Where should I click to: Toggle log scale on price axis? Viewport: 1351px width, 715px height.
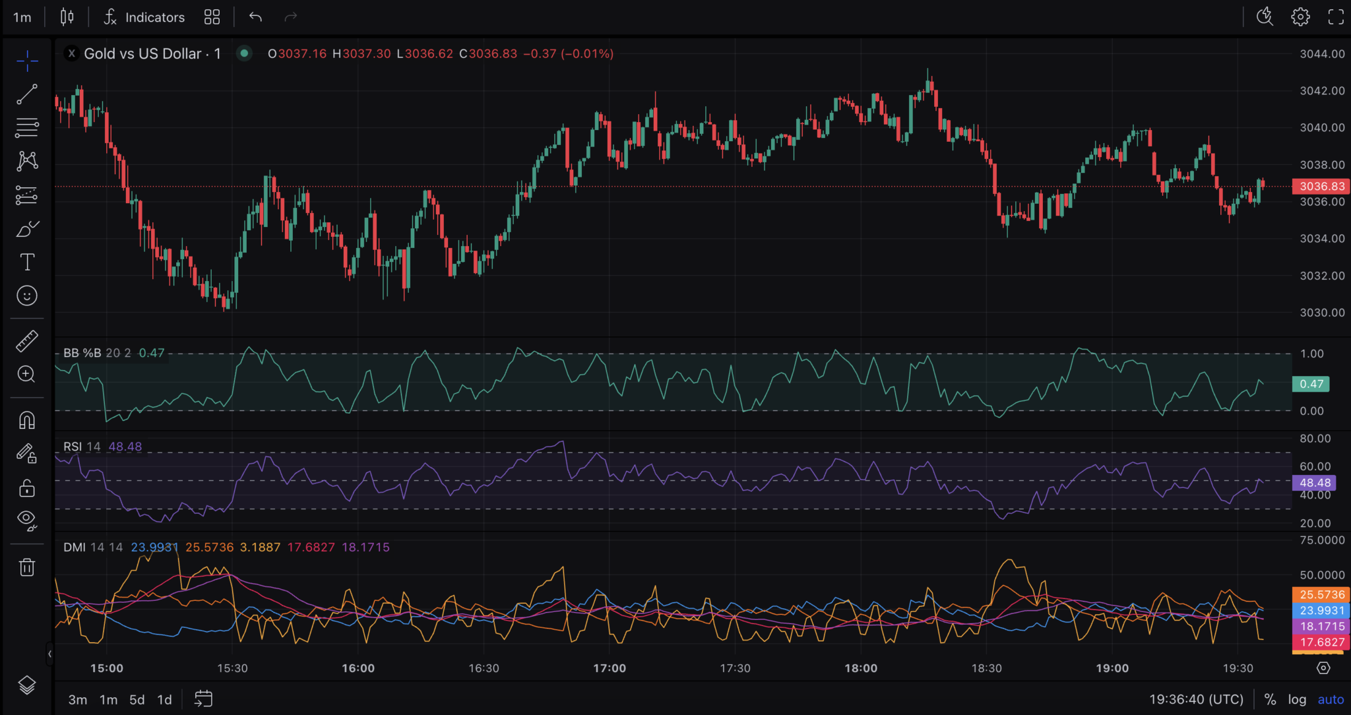point(1297,699)
